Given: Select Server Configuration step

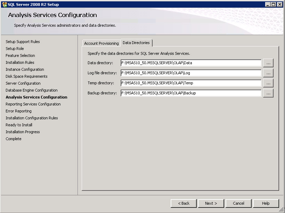Looking at the screenshot, I should pyautogui.click(x=23, y=83).
